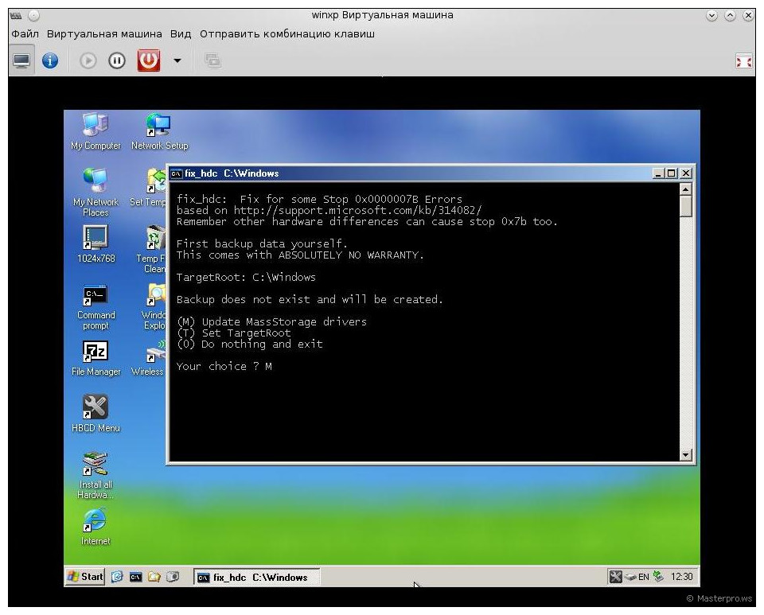Select the partly hidden Wireless desktop icon

click(149, 358)
